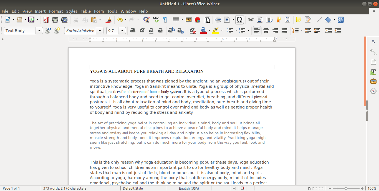This screenshot has width=379, height=191.
Task: Open Find & Replace tool
Action: (146, 20)
